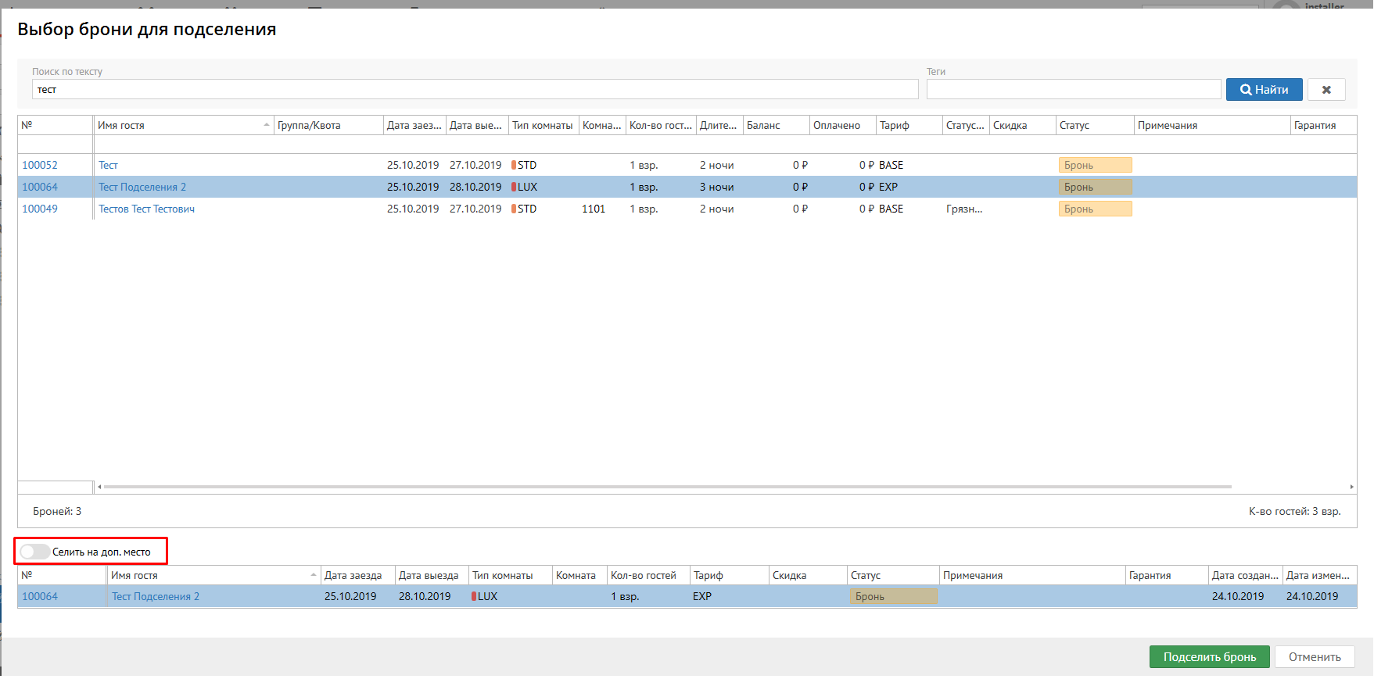
Task: Click sort arrow in lower Имя гостя header
Action: coord(314,575)
